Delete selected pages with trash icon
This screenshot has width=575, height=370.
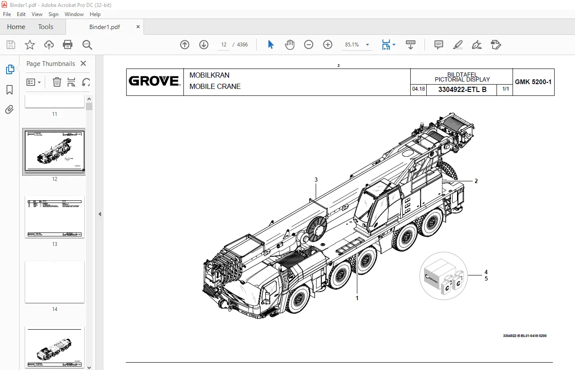coord(57,82)
